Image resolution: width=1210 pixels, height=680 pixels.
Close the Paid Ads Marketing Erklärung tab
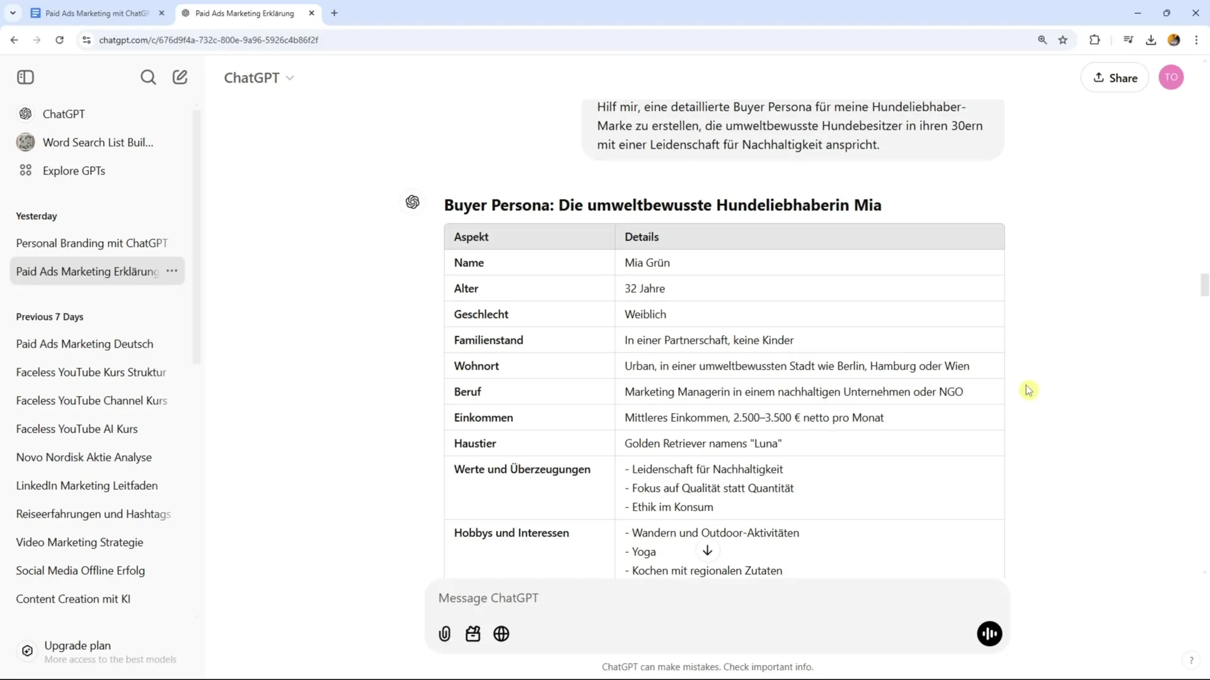click(x=311, y=13)
